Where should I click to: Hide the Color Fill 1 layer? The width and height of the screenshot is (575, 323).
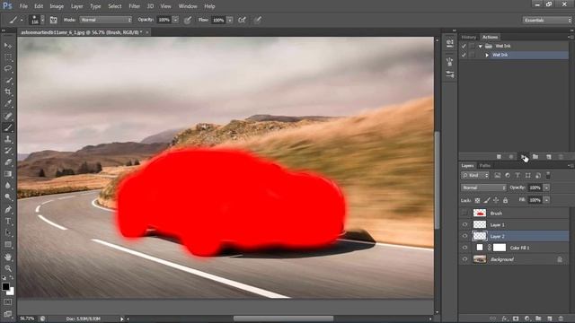click(x=464, y=248)
